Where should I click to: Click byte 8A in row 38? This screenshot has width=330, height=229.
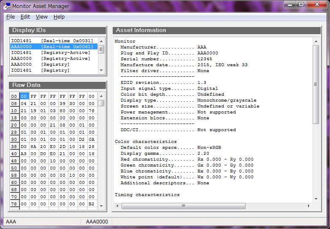pos(33,146)
